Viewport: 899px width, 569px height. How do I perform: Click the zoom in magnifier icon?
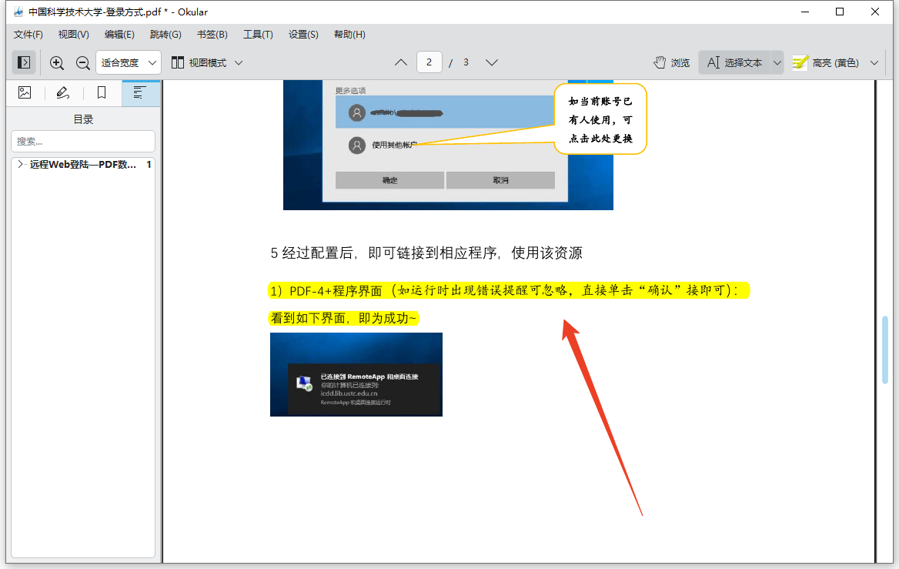pyautogui.click(x=57, y=62)
